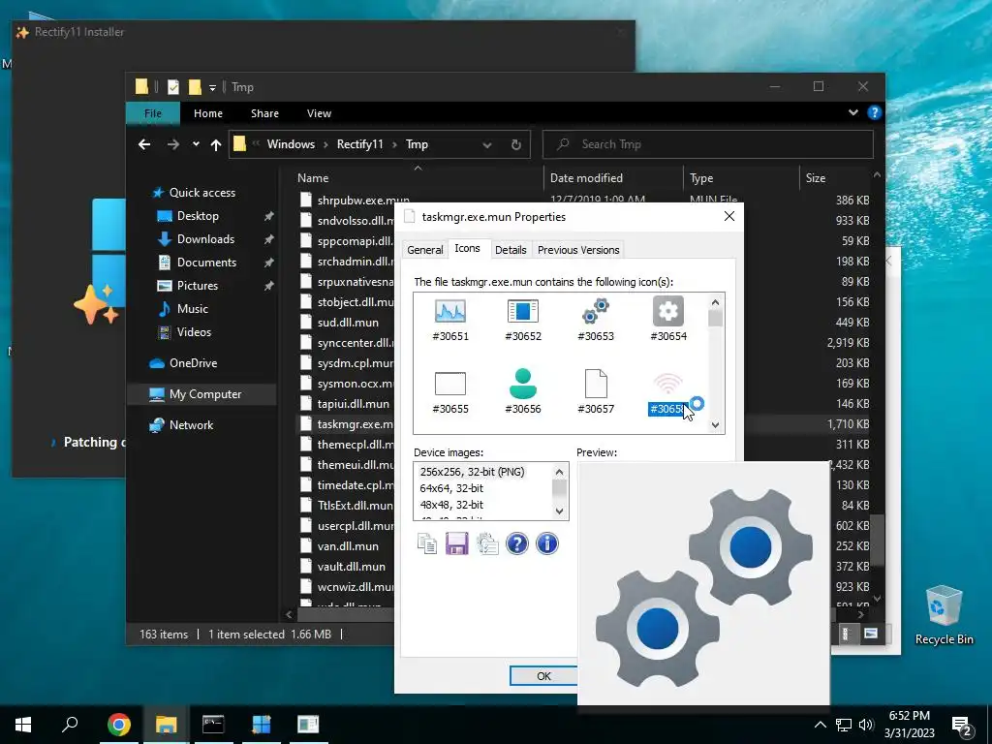Open Pictures in navigation pane

coord(197,286)
